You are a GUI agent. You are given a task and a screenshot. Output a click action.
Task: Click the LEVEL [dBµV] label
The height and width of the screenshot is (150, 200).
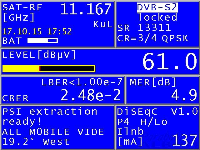pyautogui.click(x=39, y=55)
